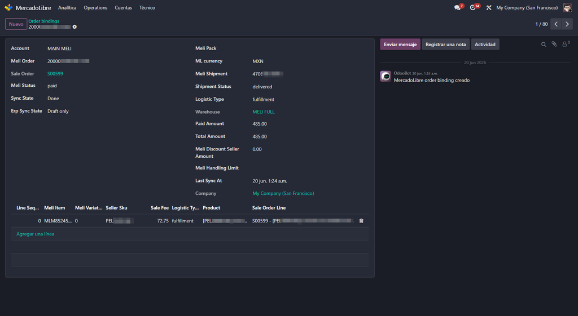
Task: Click the MLM85245... item cell
Action: 58,221
